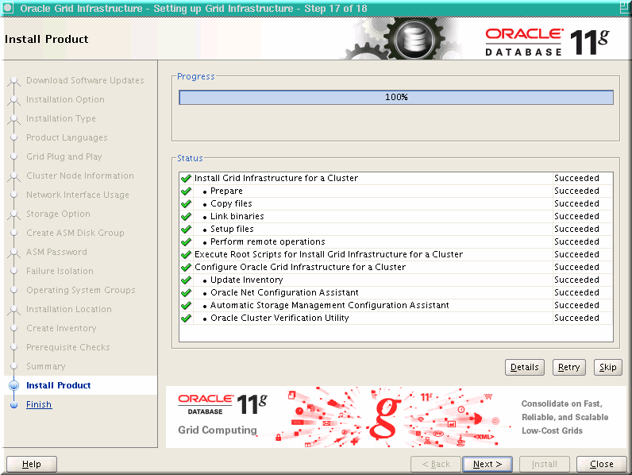Open the Help dialog
The height and width of the screenshot is (475, 632).
point(32,464)
